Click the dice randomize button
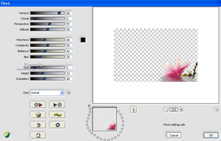Viewport: 221px width, 141px height. tap(38, 115)
